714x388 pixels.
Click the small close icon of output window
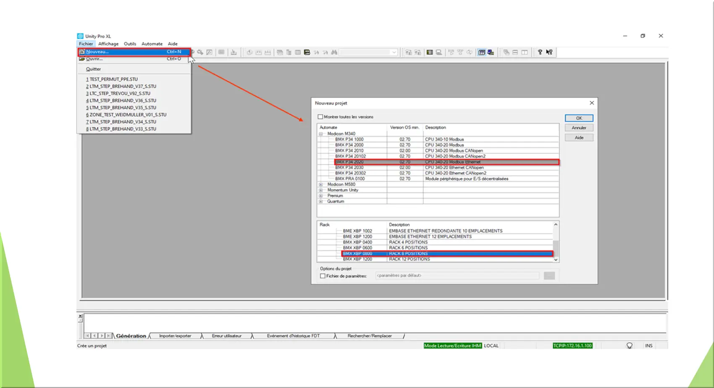tap(80, 316)
